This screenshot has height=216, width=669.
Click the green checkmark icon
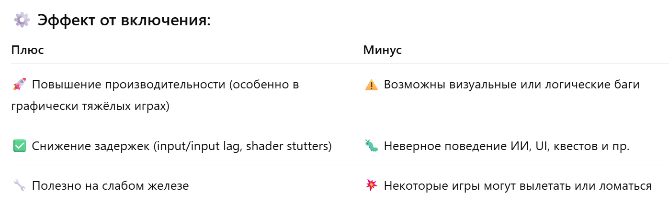pyautogui.click(x=19, y=146)
